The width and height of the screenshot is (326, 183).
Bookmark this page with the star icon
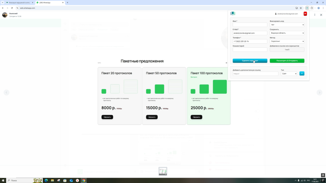click(301, 8)
